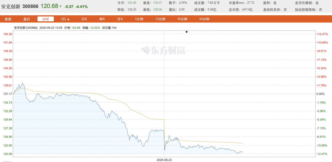Select the 分时 intraday tab
Screen dimensions: 332x162
point(45,19)
